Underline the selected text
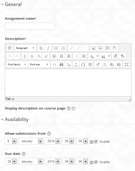 point(25,56)
